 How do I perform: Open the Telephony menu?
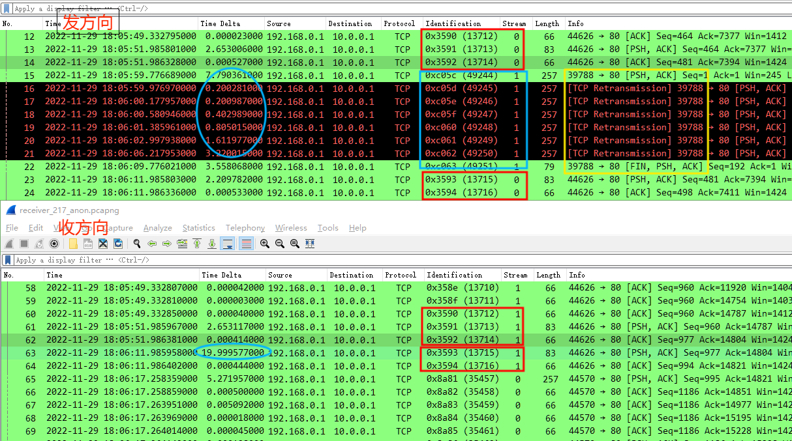click(245, 227)
